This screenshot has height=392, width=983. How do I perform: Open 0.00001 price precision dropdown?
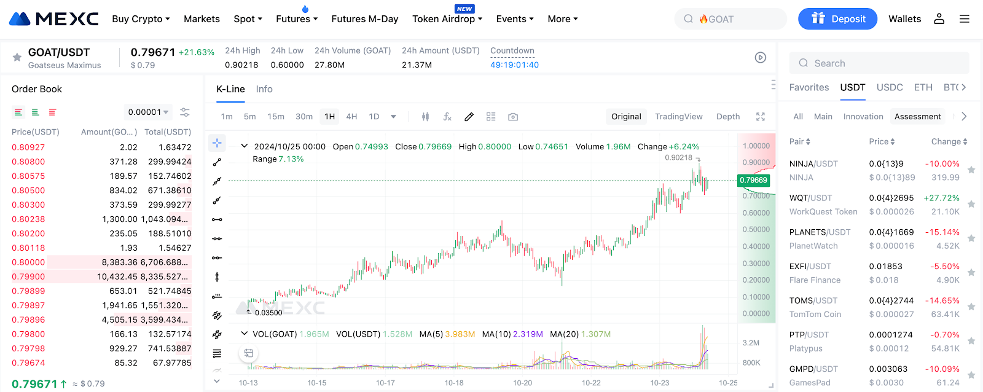[x=148, y=112]
